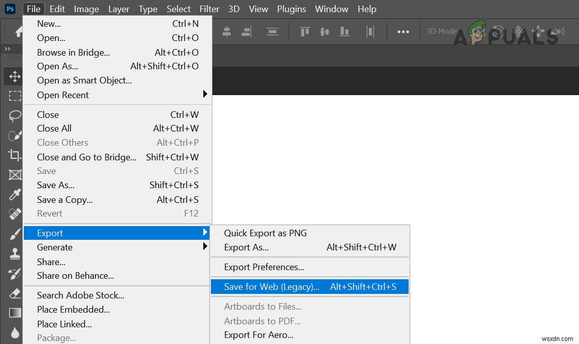Choose Save for Web (Legacy)...
The height and width of the screenshot is (344, 579).
pyautogui.click(x=310, y=287)
